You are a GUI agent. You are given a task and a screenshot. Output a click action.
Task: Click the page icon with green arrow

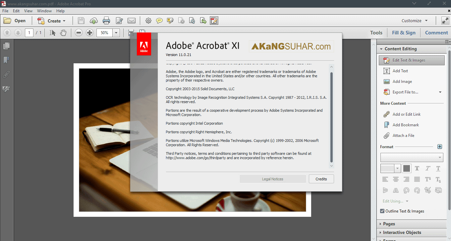pyautogui.click(x=203, y=21)
